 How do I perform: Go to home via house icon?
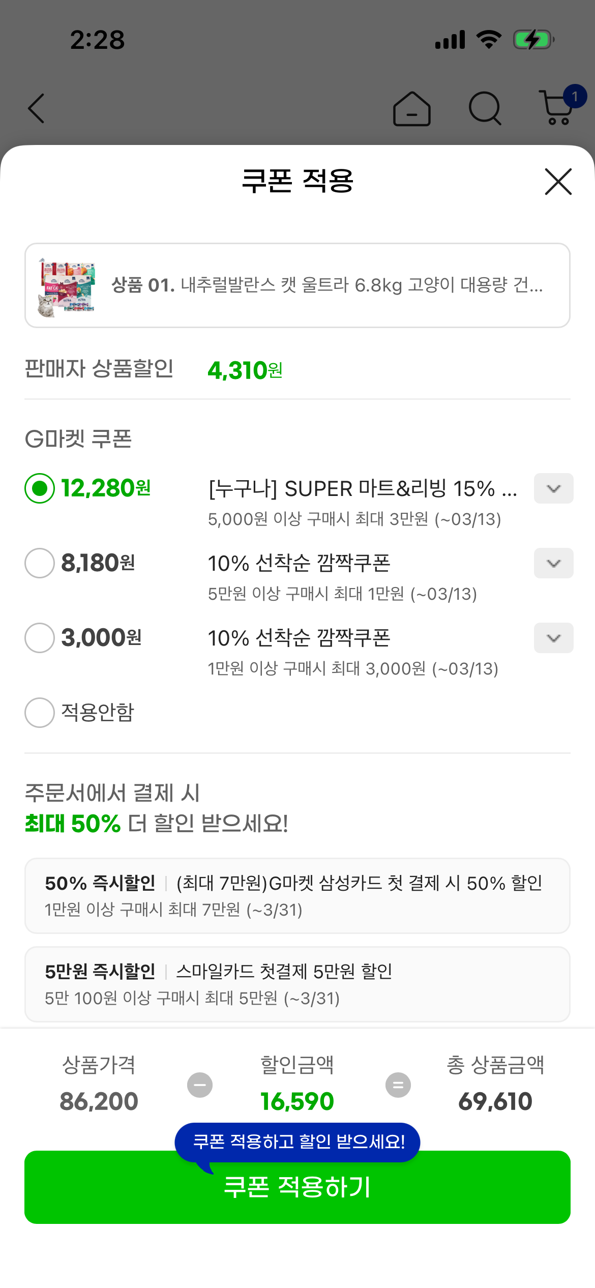(411, 109)
